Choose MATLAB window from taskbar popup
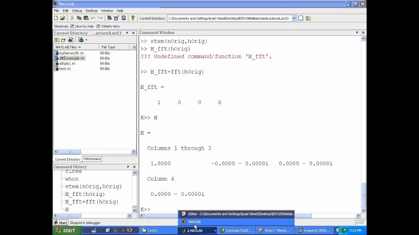 point(236,222)
